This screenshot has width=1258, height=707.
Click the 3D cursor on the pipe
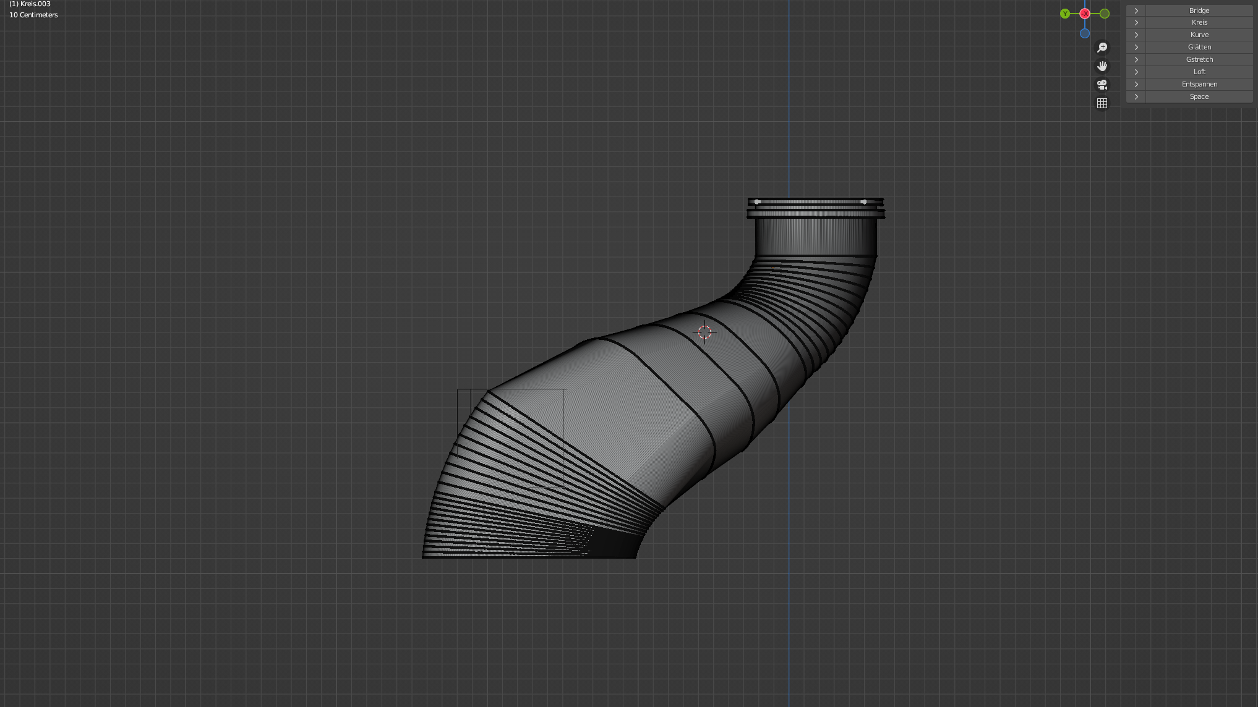[704, 332]
